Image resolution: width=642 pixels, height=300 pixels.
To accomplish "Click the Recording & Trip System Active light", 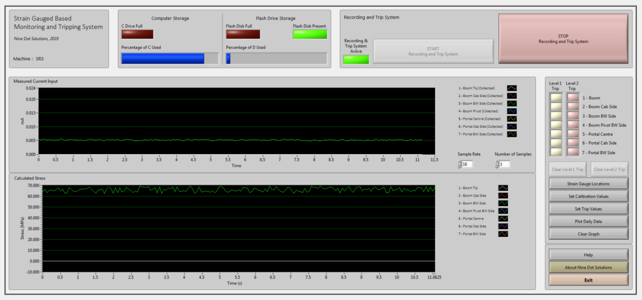I will [356, 59].
